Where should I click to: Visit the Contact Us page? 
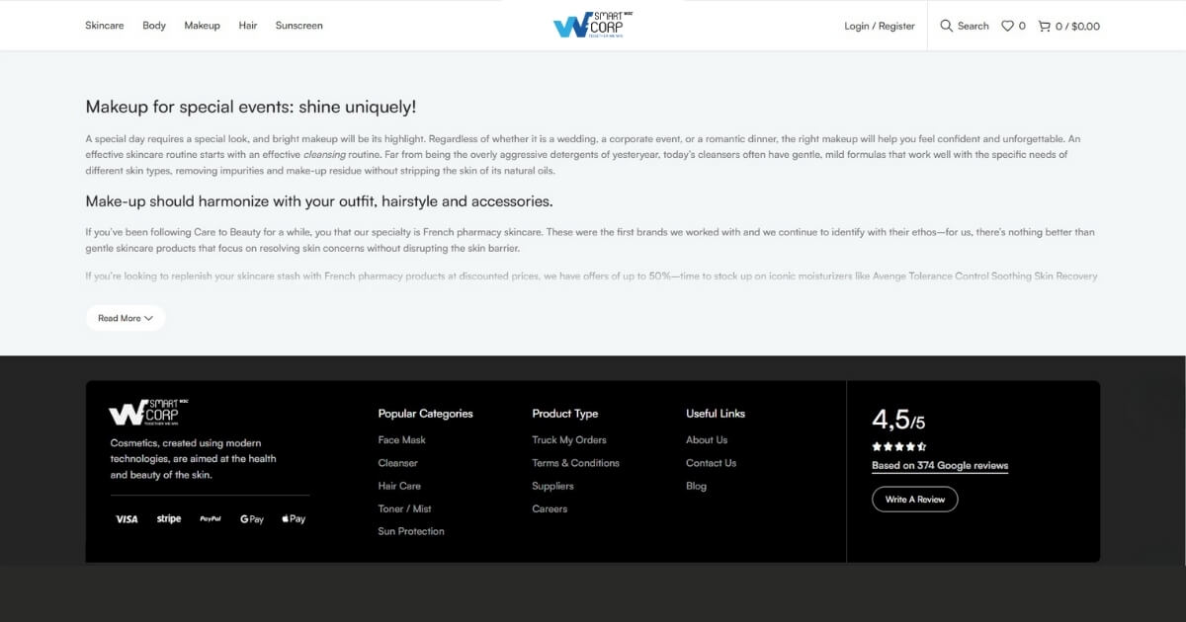711,463
